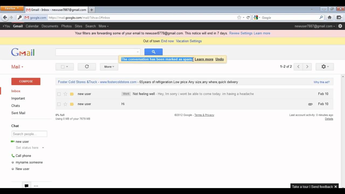
Task: Click the green Call phone icon
Action: (13, 155)
